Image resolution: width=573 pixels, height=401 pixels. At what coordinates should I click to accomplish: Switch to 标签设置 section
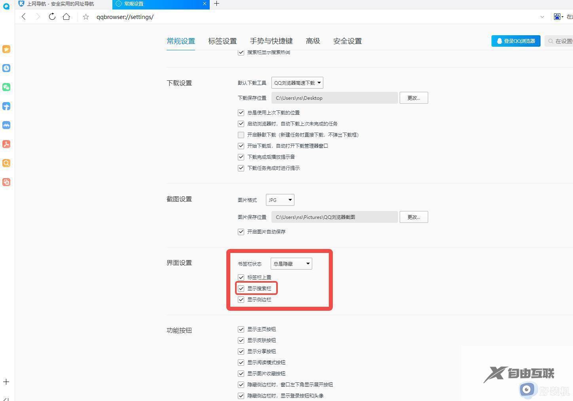(x=222, y=41)
